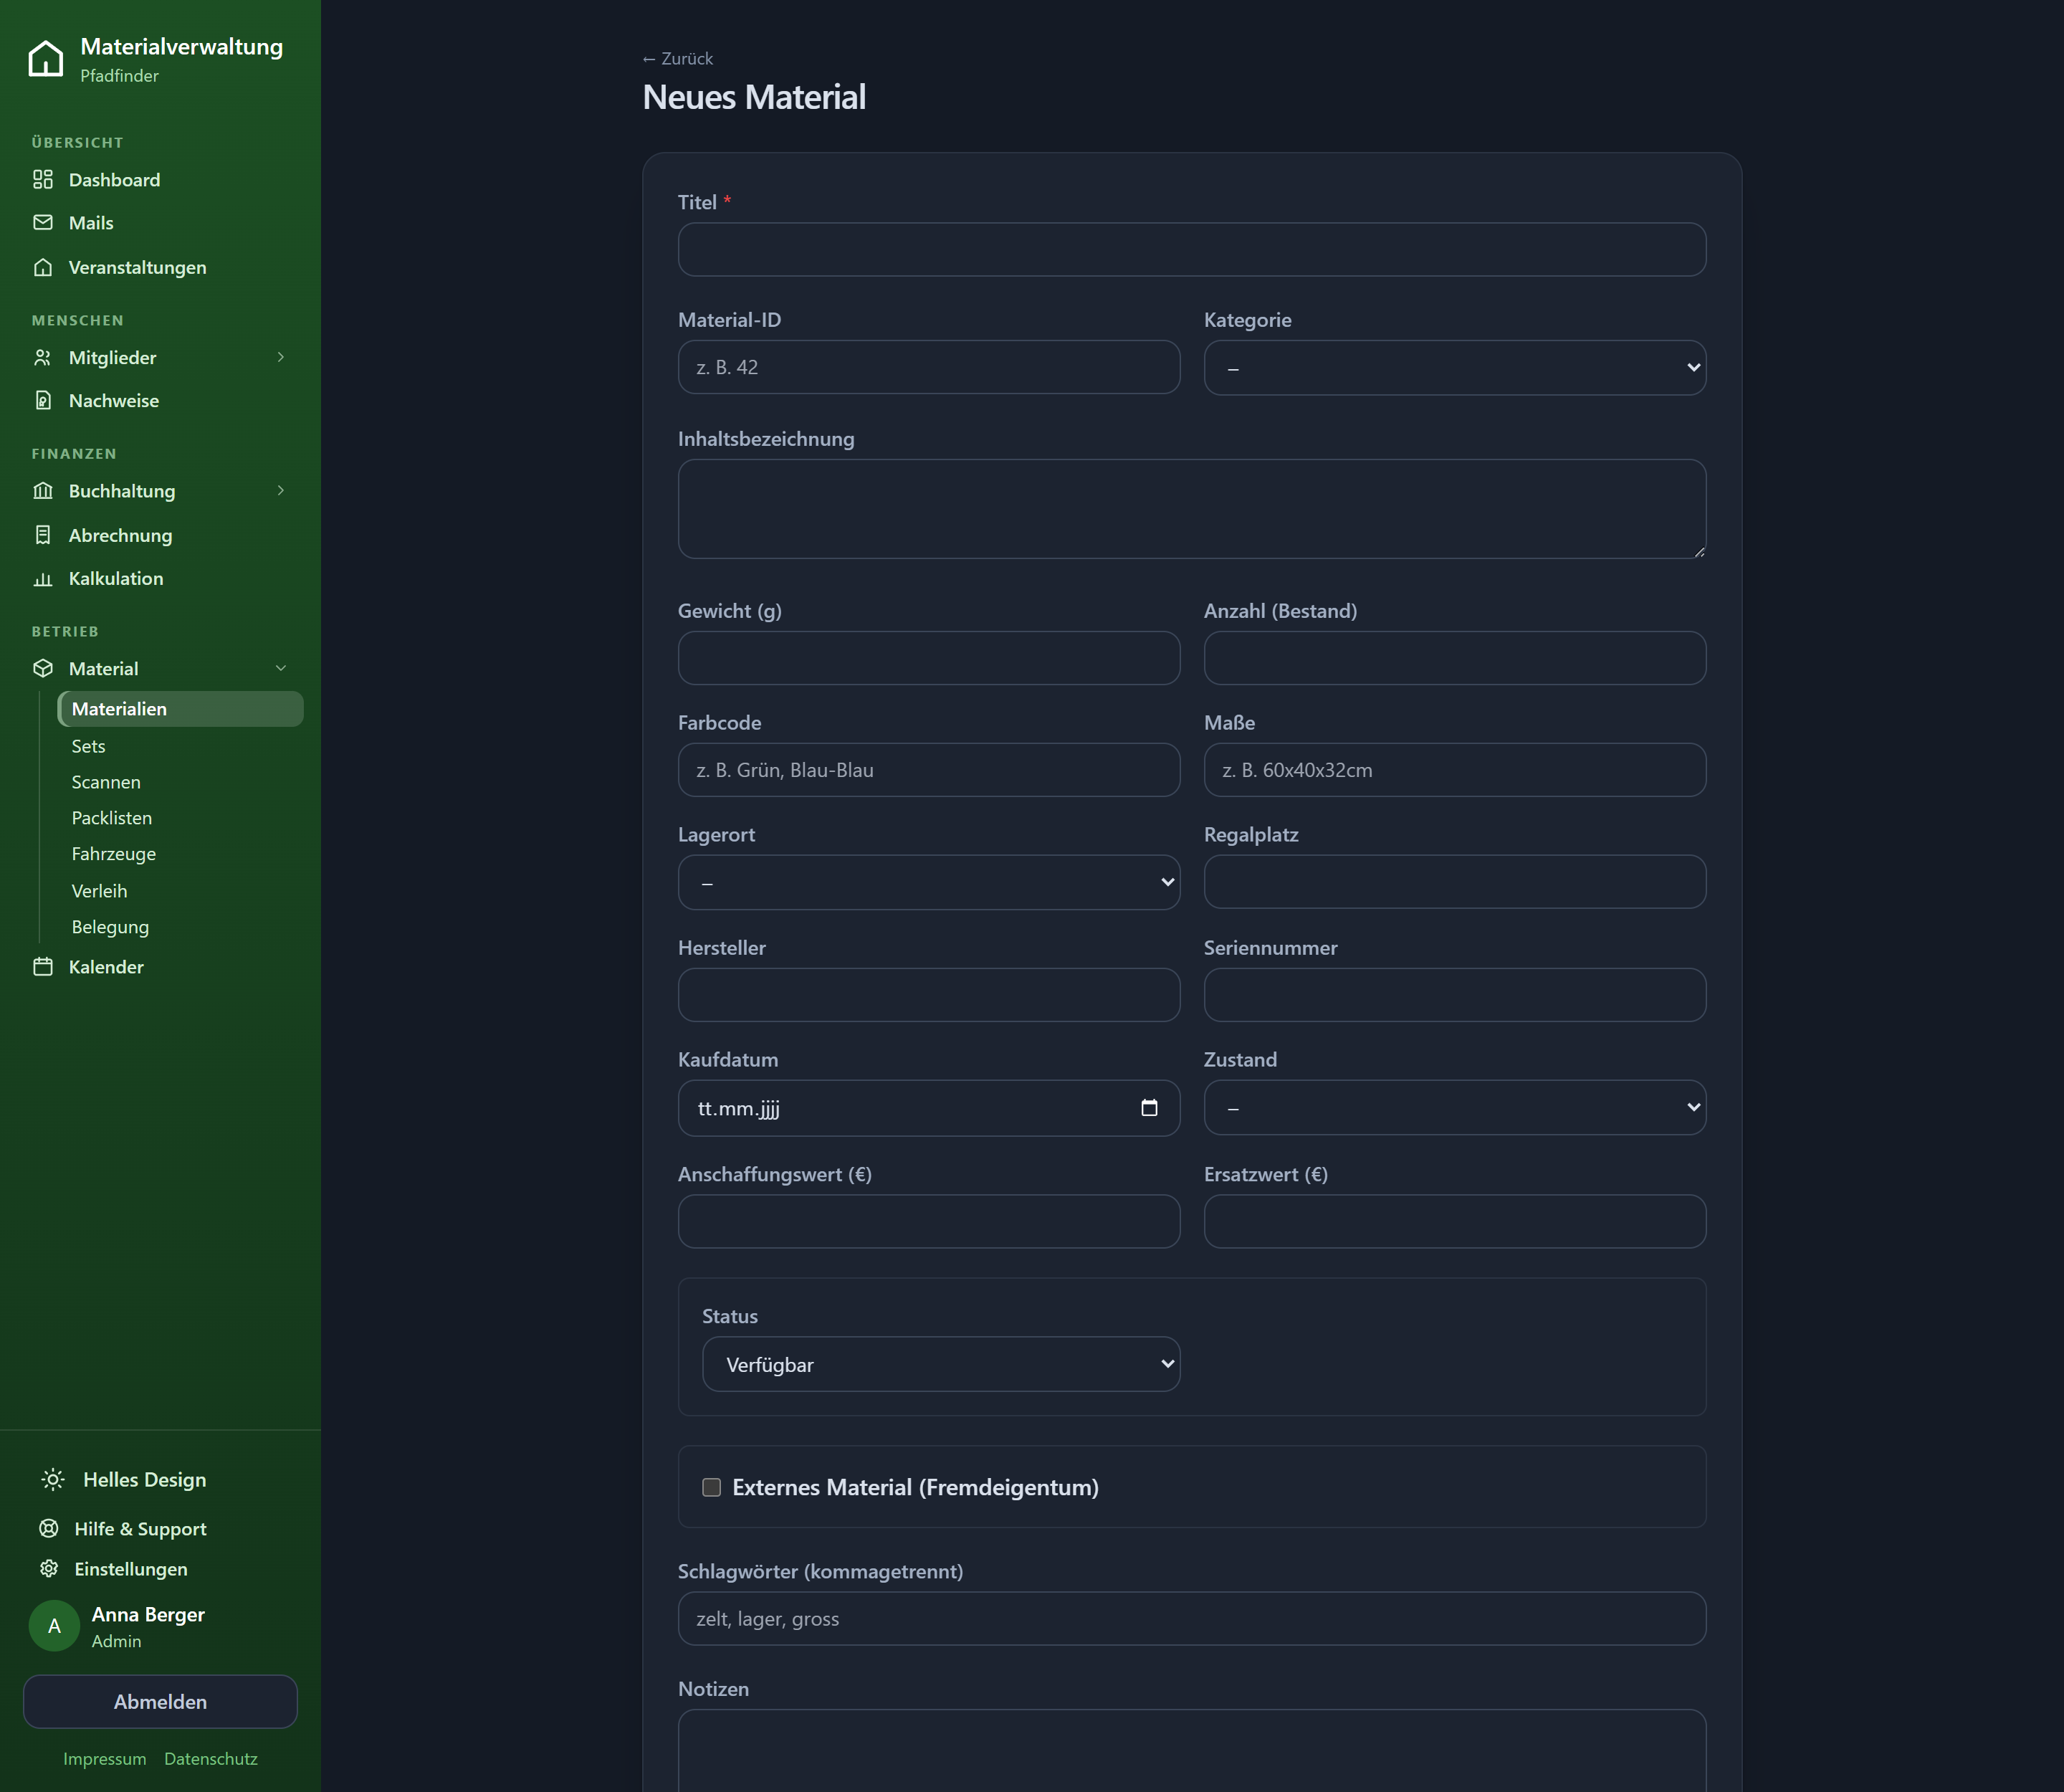Select the Packlisten submenu item

pyautogui.click(x=180, y=818)
